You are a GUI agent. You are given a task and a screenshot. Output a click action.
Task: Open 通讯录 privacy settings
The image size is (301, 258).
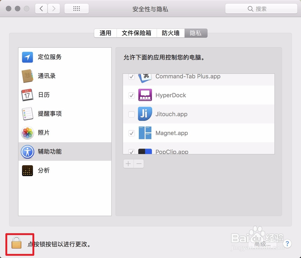tap(47, 76)
